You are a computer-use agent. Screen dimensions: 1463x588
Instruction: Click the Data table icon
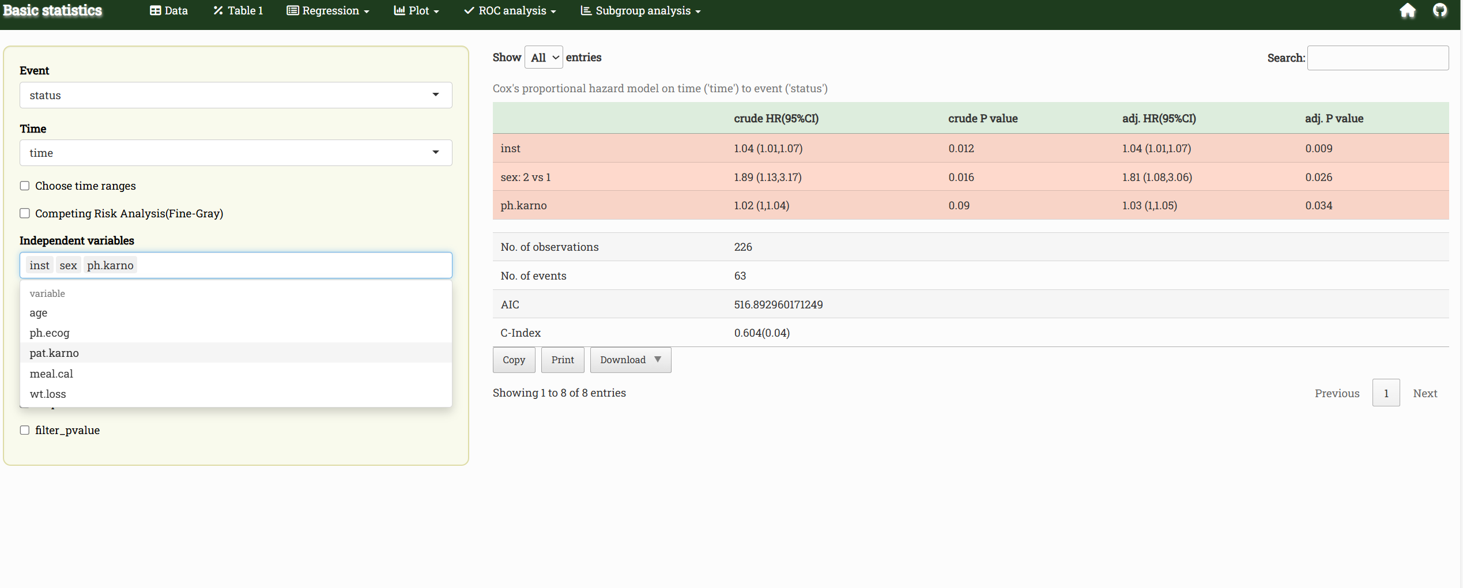[x=155, y=11]
